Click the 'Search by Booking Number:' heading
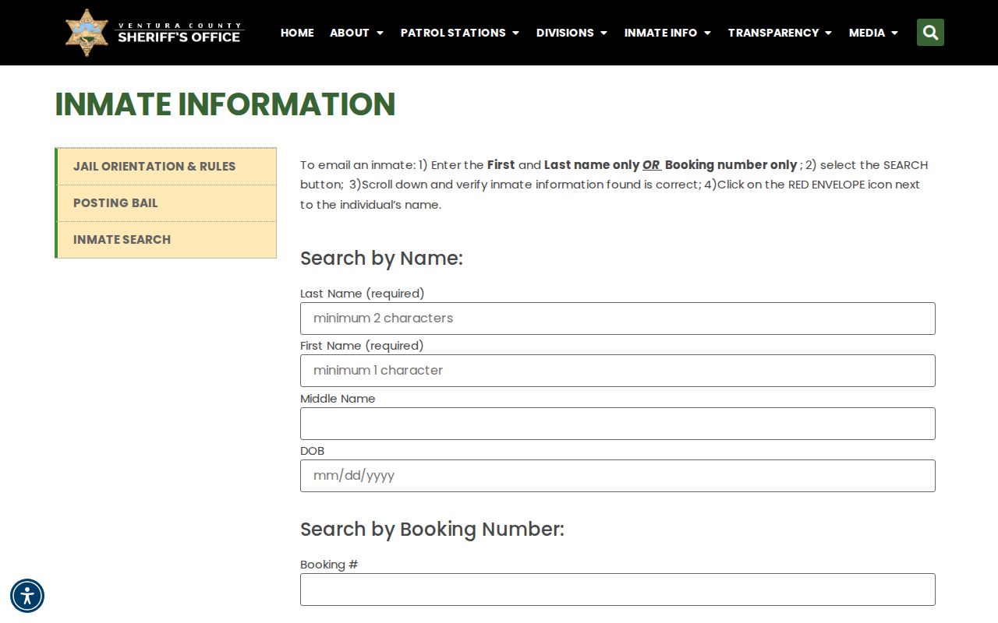The height and width of the screenshot is (623, 998). [432, 530]
